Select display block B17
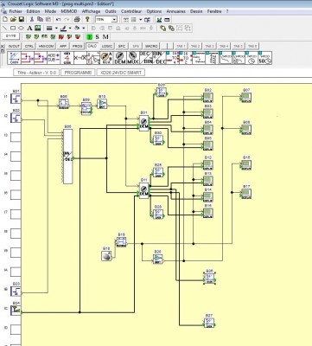This screenshot has width=312, height=346. (x=246, y=194)
